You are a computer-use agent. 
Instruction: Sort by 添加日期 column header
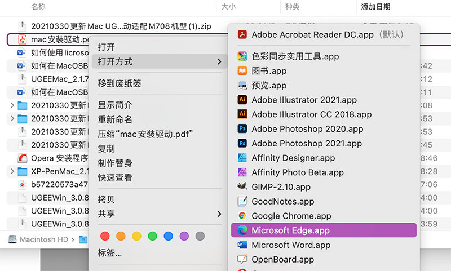pos(375,7)
